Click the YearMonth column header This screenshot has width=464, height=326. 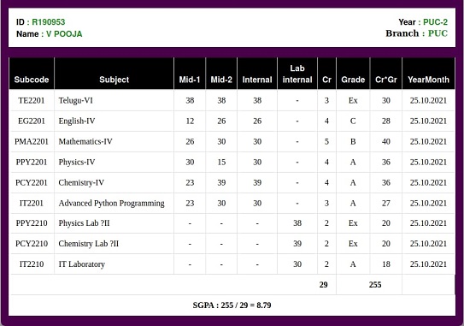click(x=428, y=80)
